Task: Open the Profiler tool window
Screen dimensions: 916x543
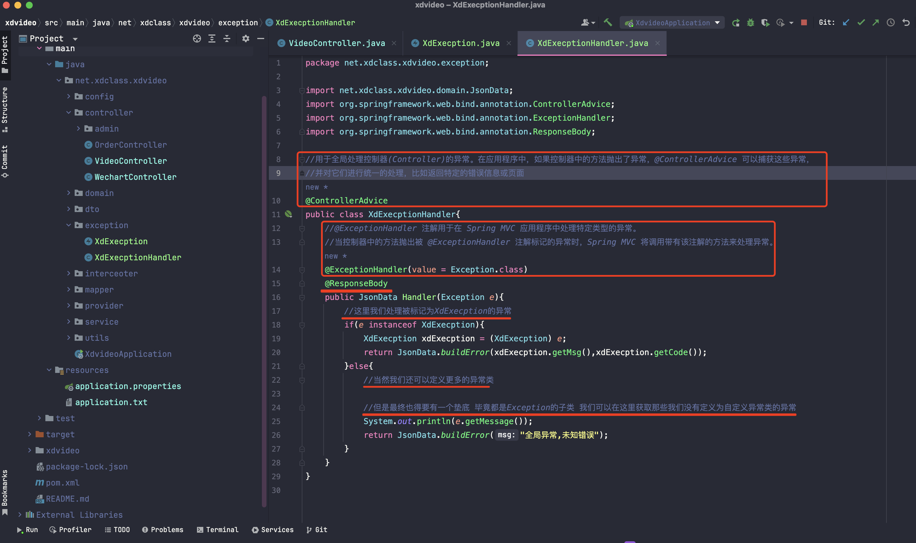Action: [71, 529]
